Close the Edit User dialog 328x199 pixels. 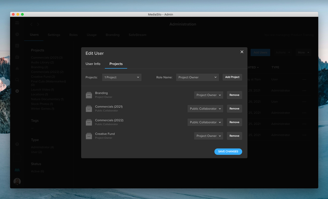coord(242,52)
